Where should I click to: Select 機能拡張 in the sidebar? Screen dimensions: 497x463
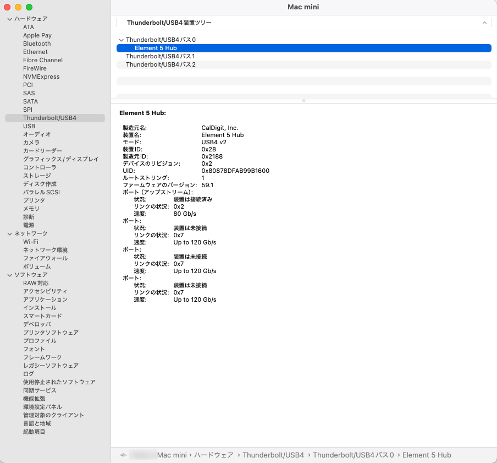click(34, 399)
